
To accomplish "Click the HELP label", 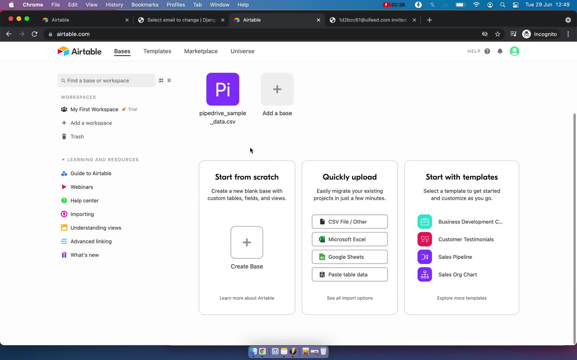I will [474, 51].
